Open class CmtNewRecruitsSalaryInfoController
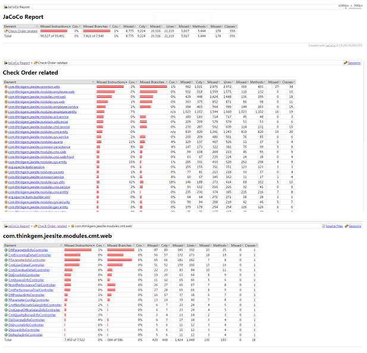This screenshot has width=367, height=353. (35, 305)
